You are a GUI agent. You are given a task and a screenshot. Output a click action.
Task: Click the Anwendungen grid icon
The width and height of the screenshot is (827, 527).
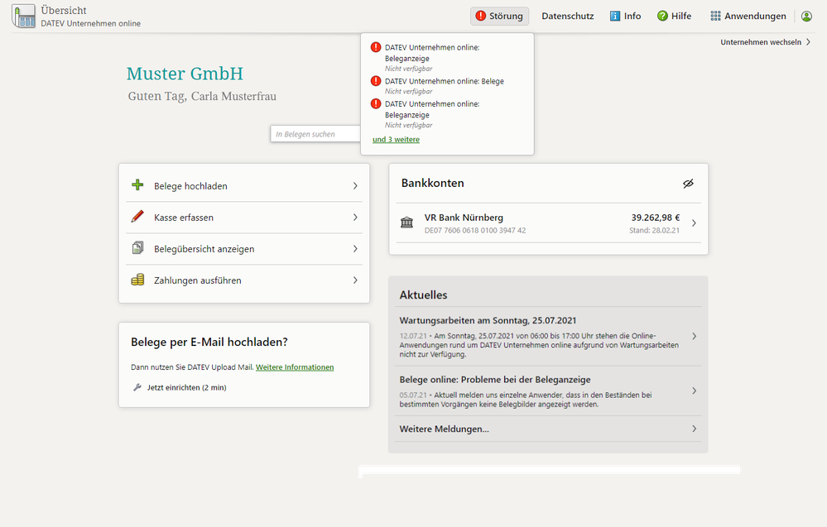coord(715,16)
